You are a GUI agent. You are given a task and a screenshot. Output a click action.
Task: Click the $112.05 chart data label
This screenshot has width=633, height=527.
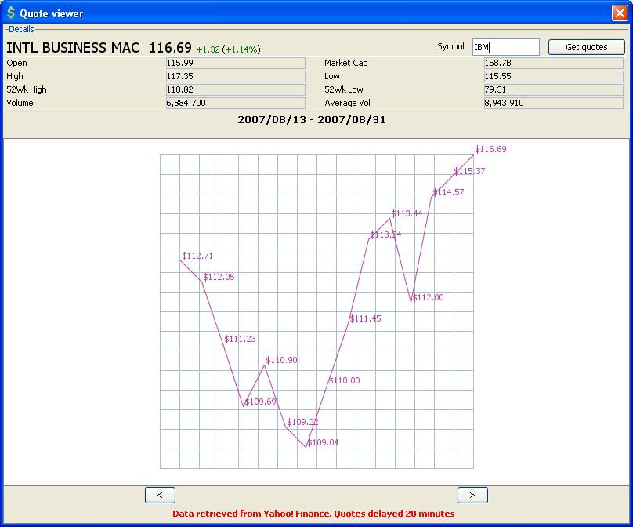point(219,277)
